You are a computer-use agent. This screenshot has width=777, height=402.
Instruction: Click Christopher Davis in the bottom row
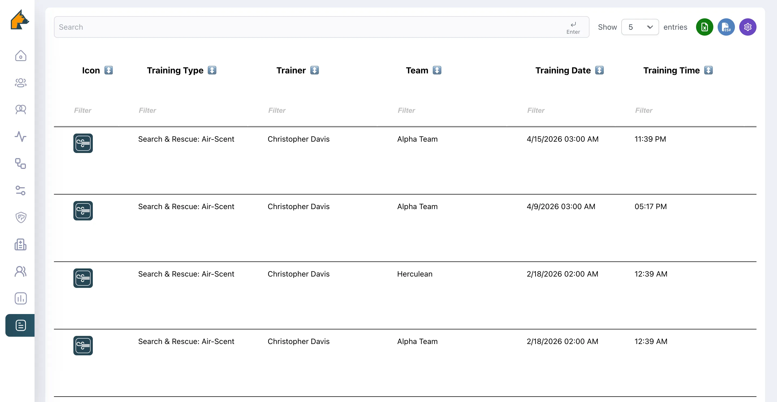tap(299, 341)
